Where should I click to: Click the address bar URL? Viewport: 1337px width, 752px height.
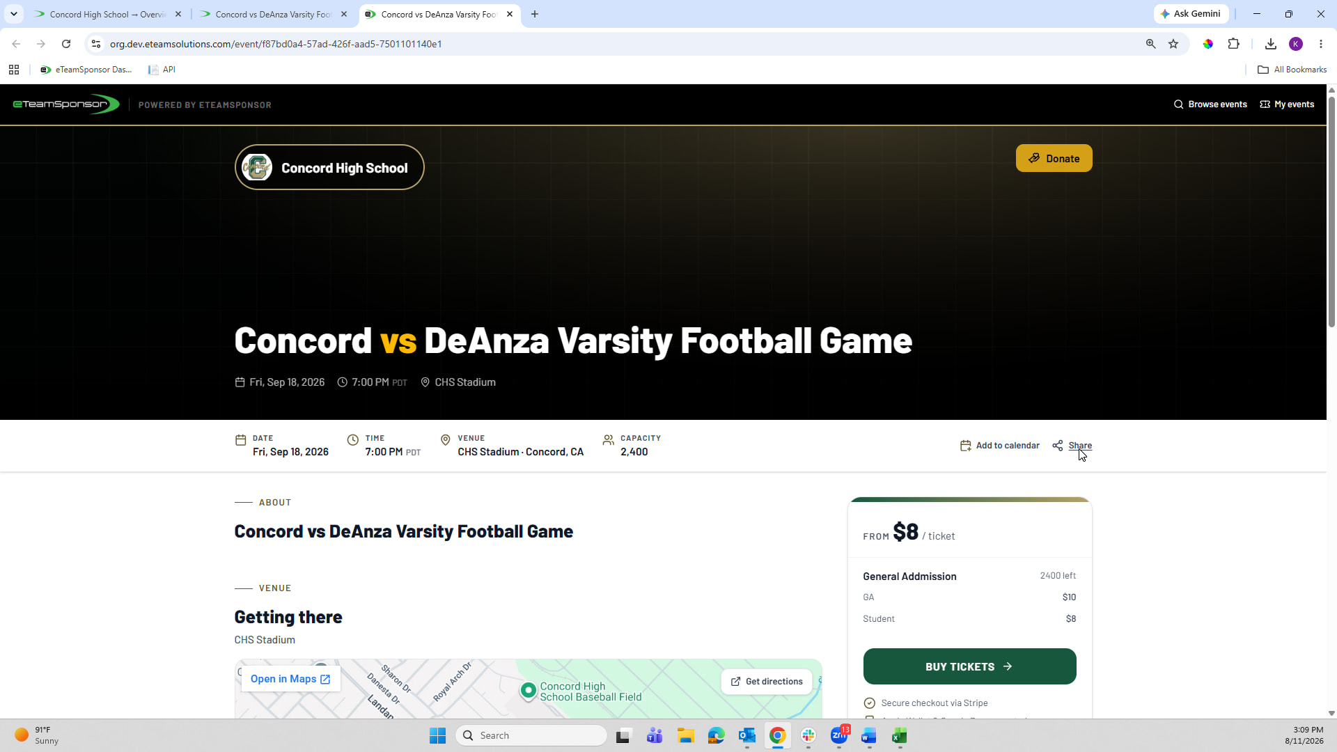coord(276,44)
